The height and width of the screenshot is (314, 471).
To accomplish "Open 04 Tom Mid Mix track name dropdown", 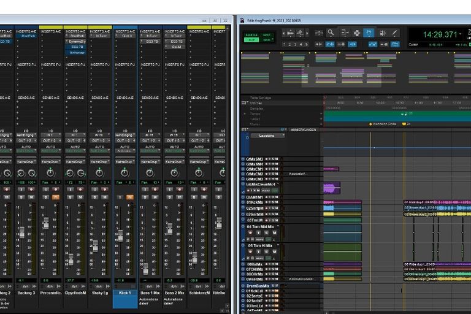I will pyautogui.click(x=278, y=226).
